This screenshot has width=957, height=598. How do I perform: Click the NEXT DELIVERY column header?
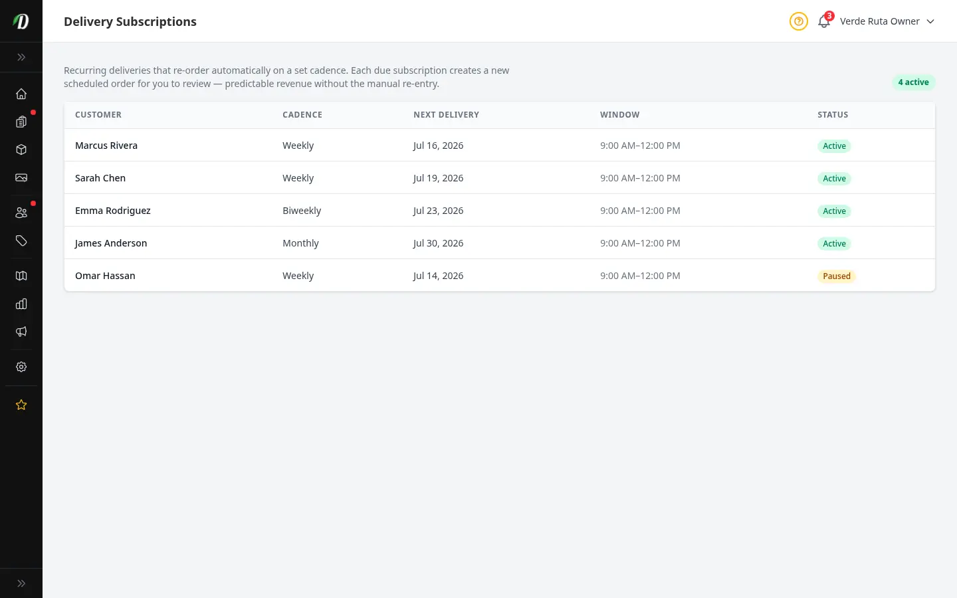[446, 115]
